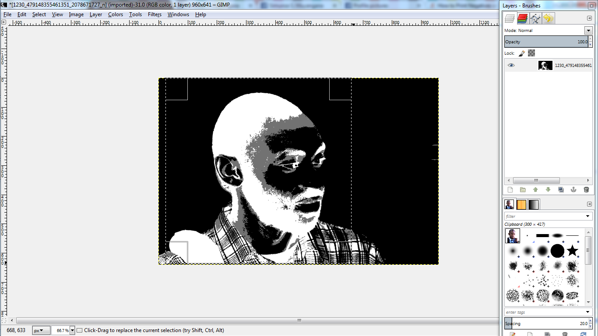Click the Clipboard (300 × 417) brush label

click(524, 224)
